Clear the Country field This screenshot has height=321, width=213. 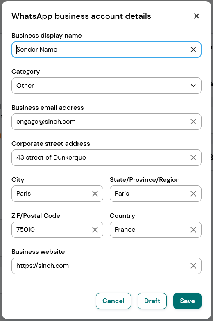click(193, 230)
